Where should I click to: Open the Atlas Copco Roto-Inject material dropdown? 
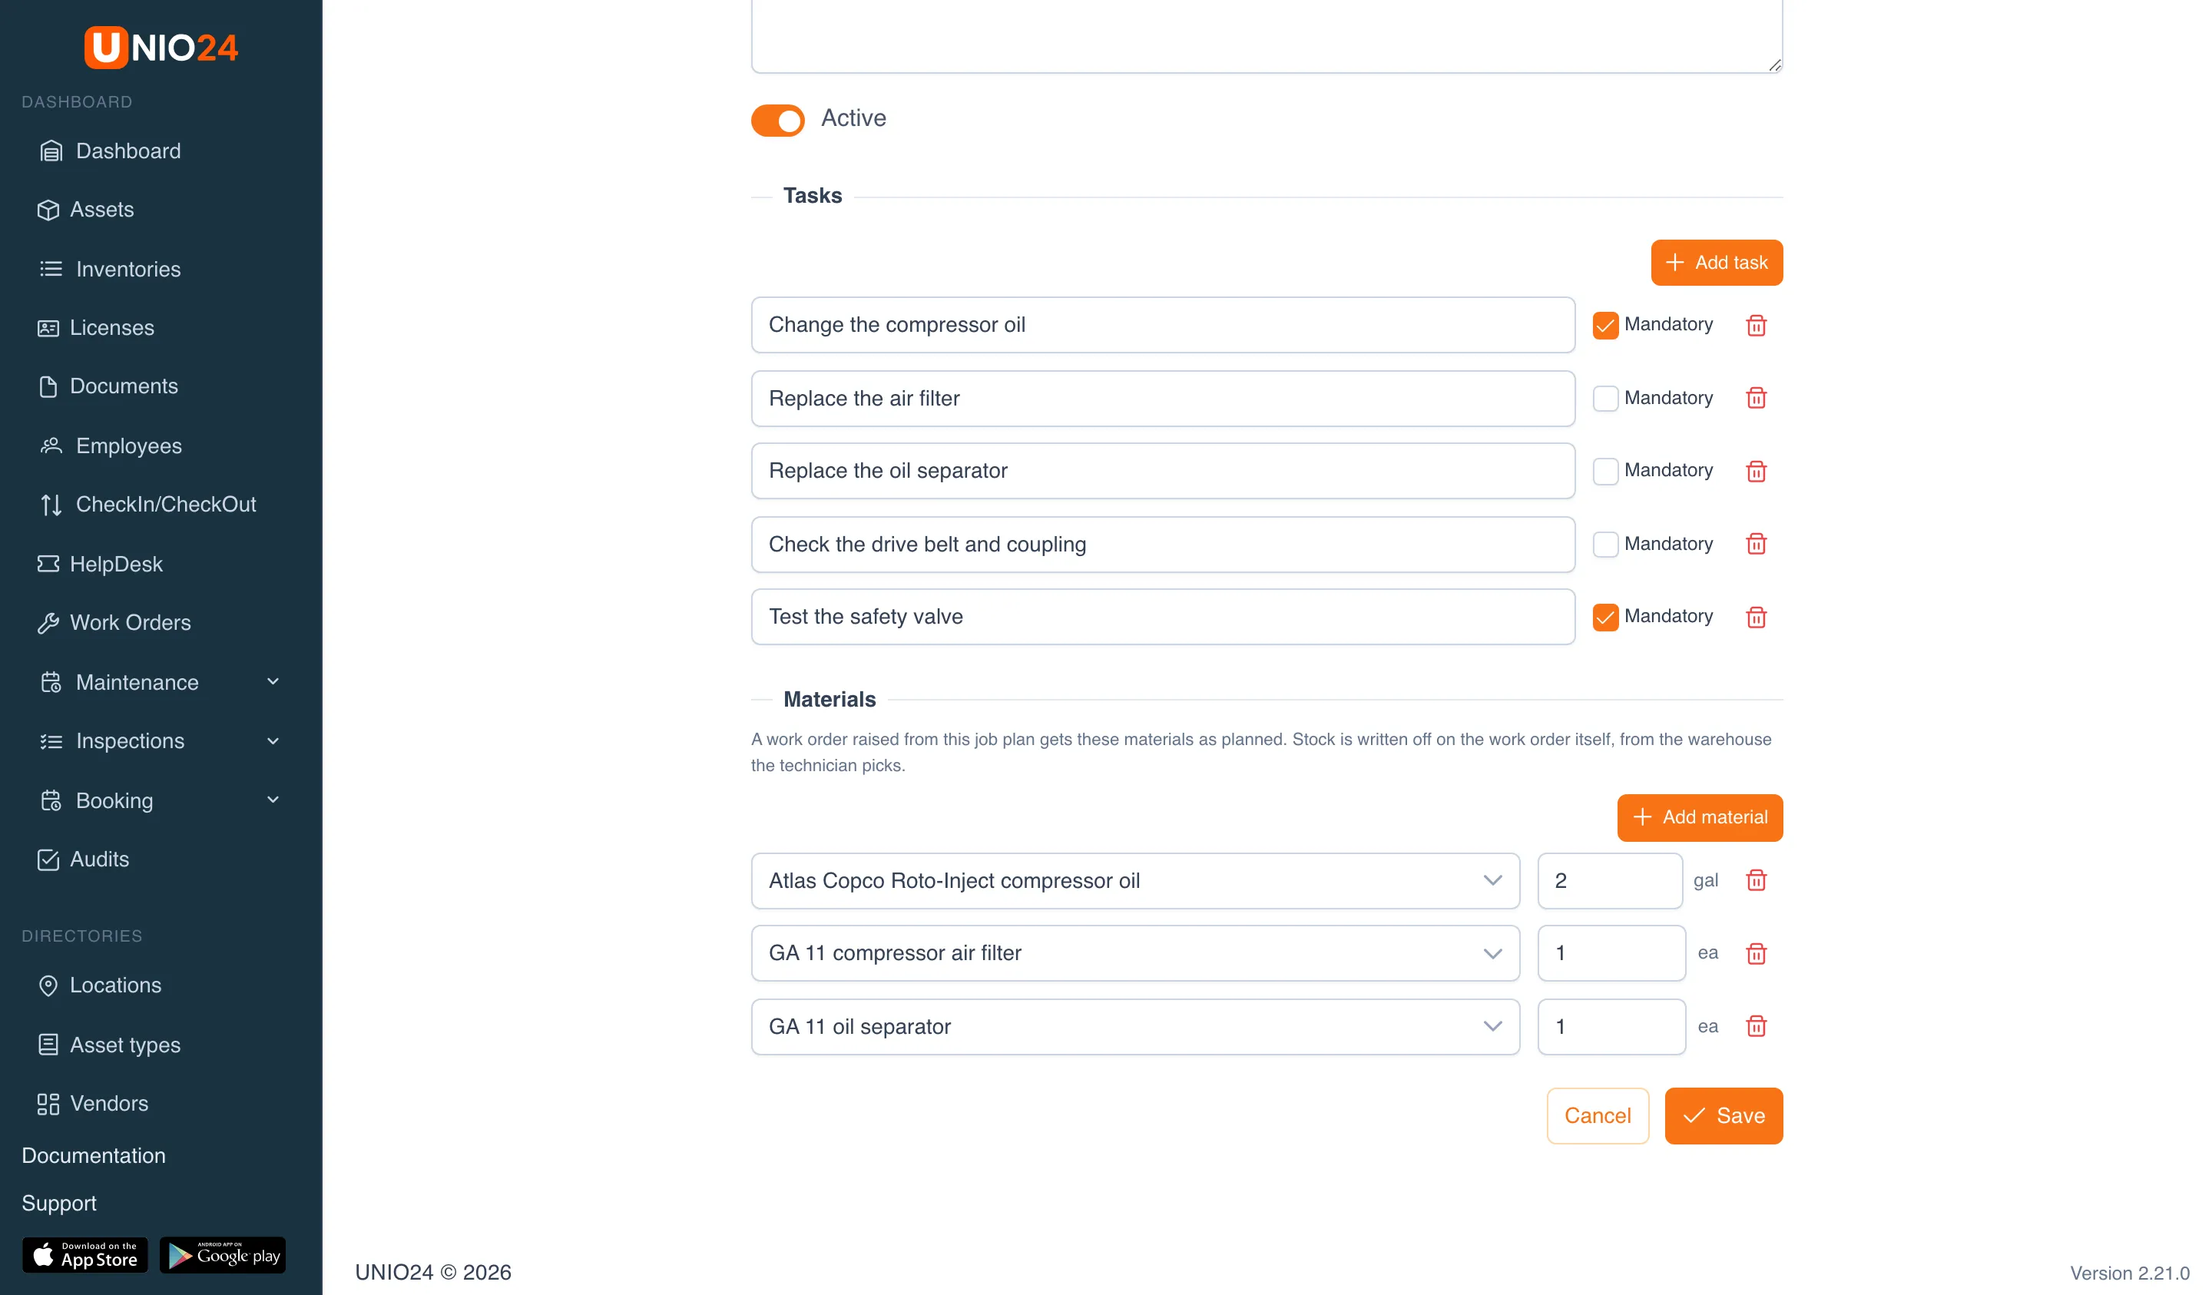(x=1135, y=880)
